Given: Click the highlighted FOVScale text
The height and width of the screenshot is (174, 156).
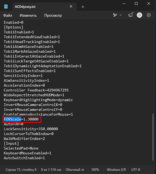Looking at the screenshot, I should click(12, 119).
